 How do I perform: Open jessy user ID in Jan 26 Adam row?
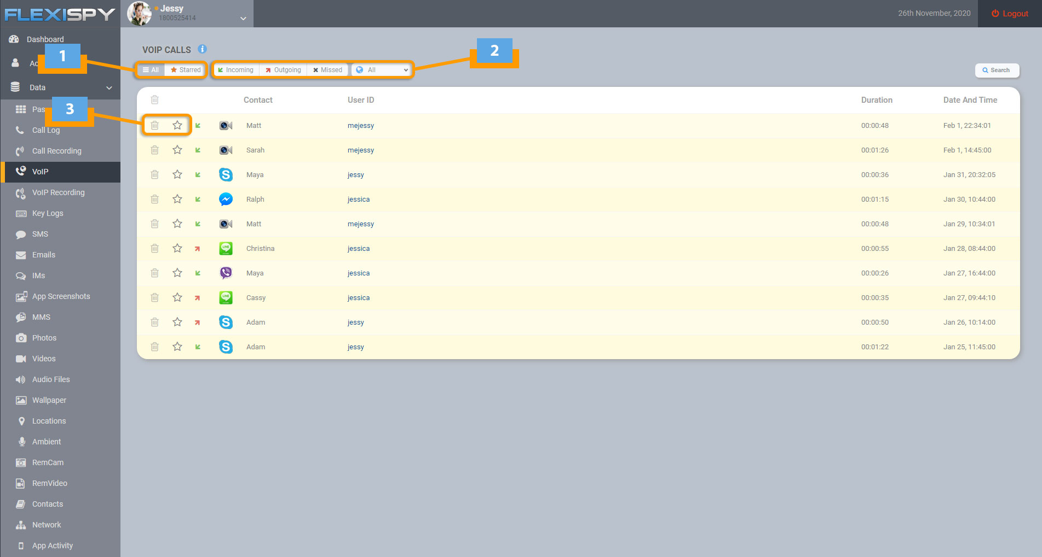356,323
